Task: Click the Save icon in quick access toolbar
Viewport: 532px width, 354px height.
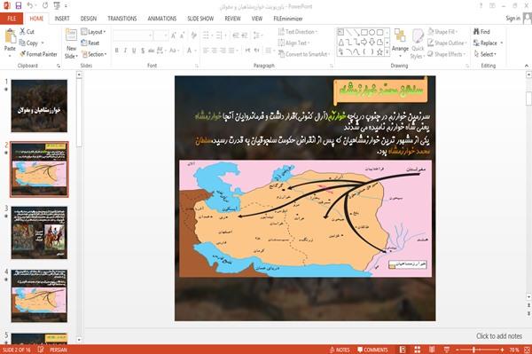Action: pos(19,6)
